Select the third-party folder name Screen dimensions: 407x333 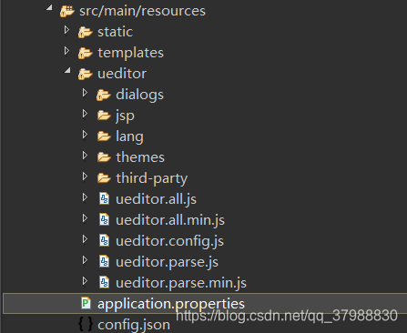[152, 178]
